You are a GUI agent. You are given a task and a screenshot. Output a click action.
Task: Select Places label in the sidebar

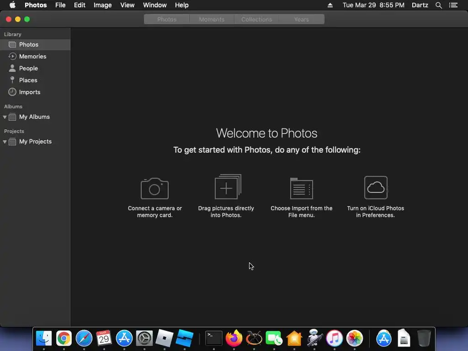28,80
